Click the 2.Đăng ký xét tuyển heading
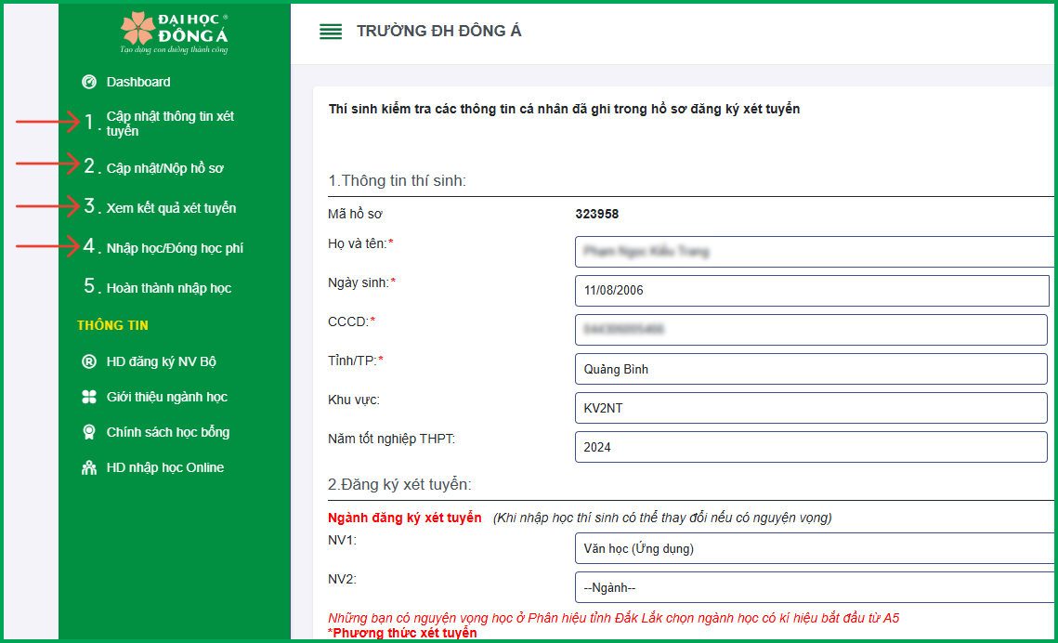 point(399,484)
